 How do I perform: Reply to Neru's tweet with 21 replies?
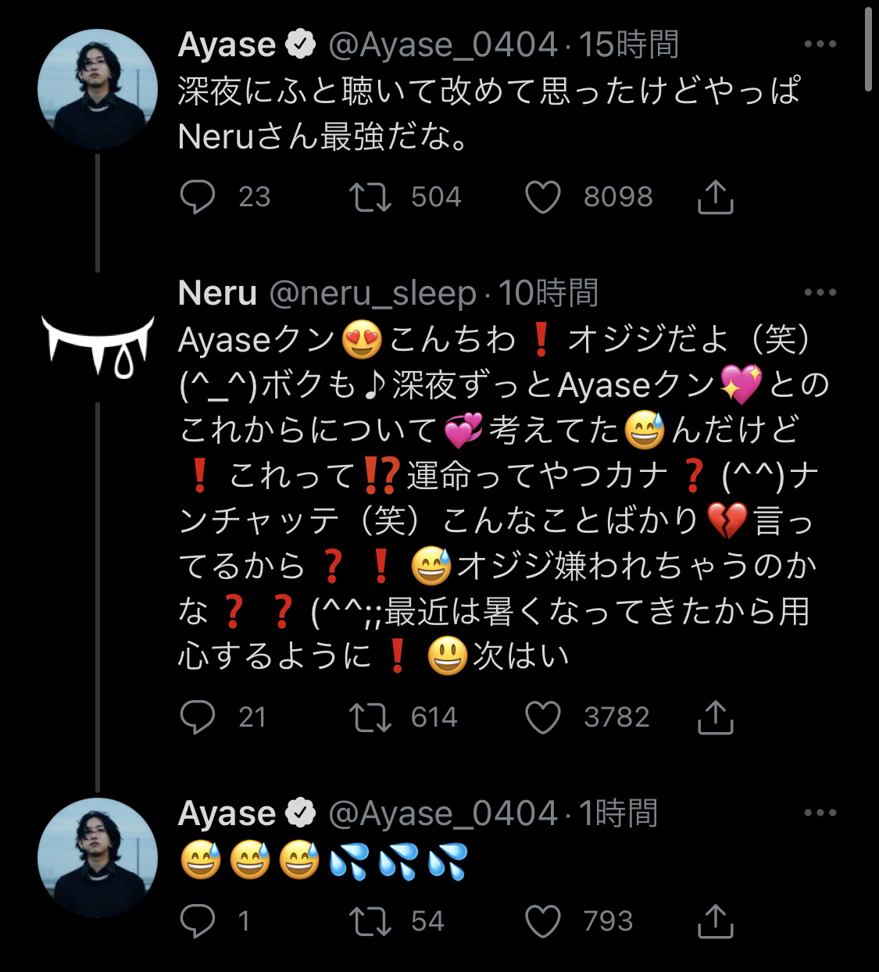[x=198, y=716]
